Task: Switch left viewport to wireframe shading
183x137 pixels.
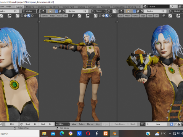Action: click(x=22, y=16)
